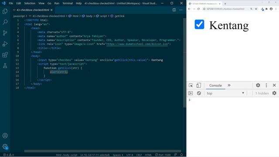Click the editor horizontal scrollbar
Image resolution: width=279 pixels, height=157 pixels.
point(102,151)
